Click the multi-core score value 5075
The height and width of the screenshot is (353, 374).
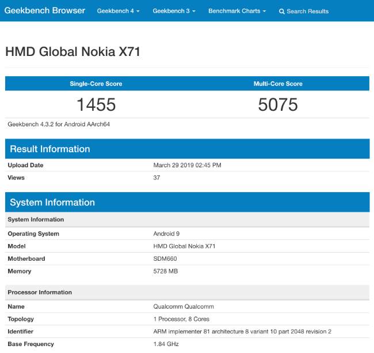[x=278, y=104]
